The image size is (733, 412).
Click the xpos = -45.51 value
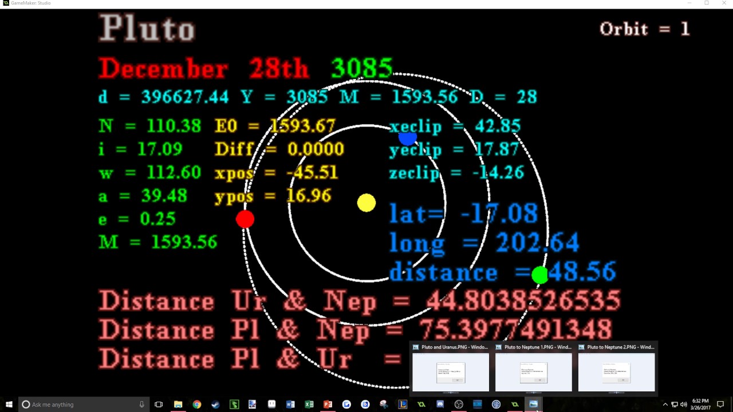click(x=277, y=173)
